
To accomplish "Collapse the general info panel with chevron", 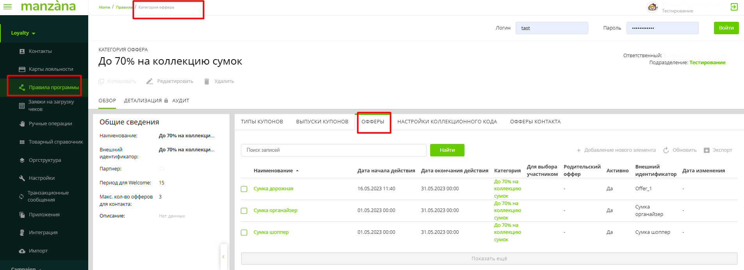I will [223, 257].
